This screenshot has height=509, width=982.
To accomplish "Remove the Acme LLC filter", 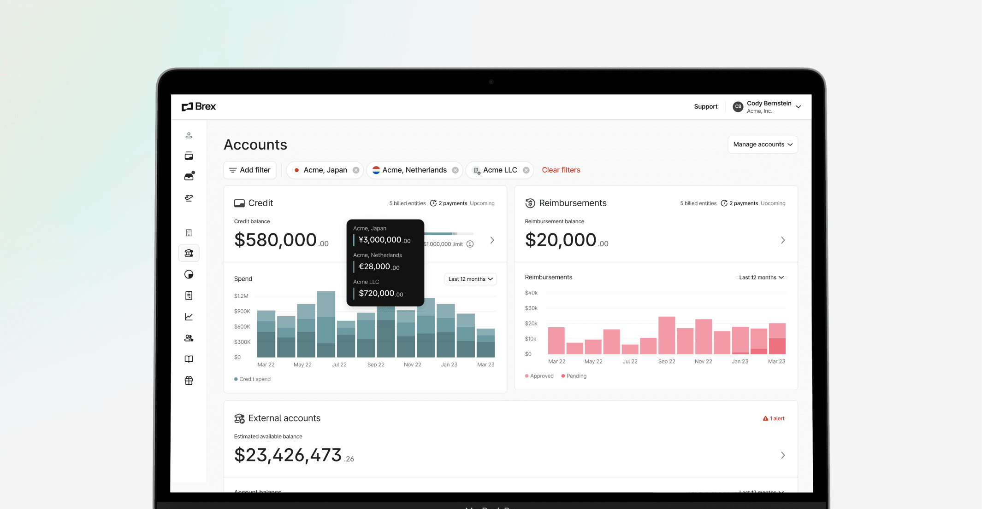I will click(x=526, y=170).
